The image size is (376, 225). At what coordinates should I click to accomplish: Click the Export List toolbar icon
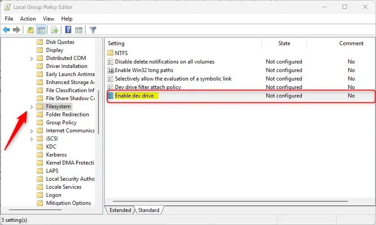55,30
